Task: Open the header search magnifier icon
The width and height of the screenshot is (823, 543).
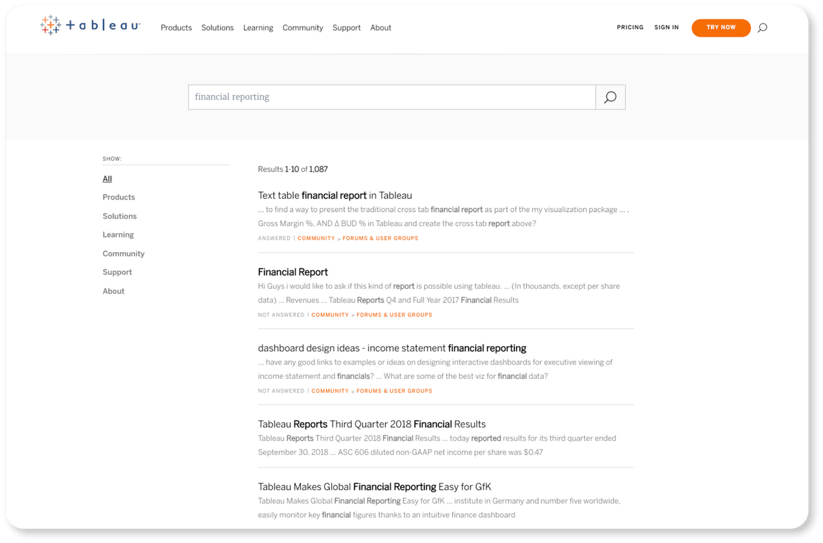Action: (762, 28)
